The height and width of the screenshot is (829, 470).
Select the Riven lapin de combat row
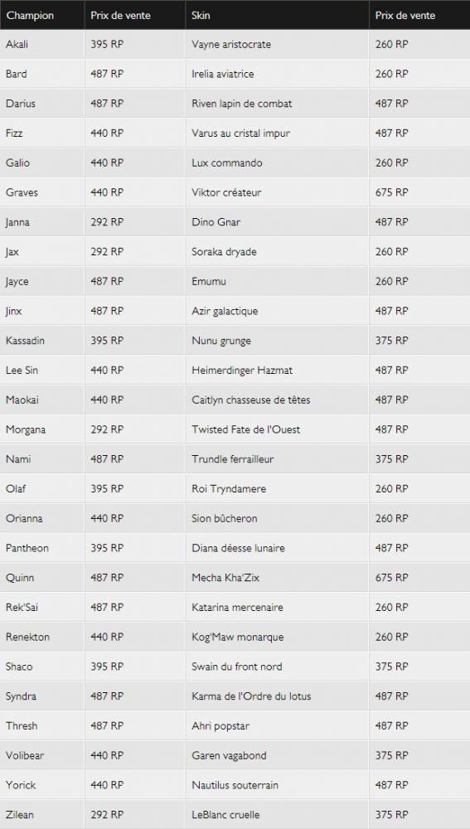coord(235,104)
